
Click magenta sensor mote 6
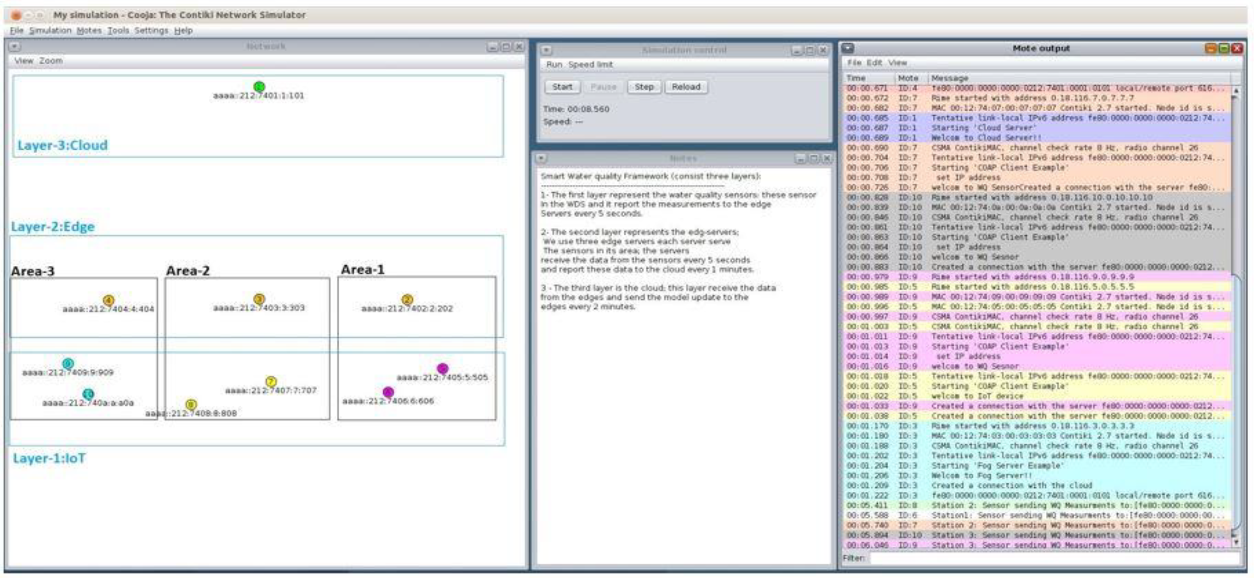(388, 392)
